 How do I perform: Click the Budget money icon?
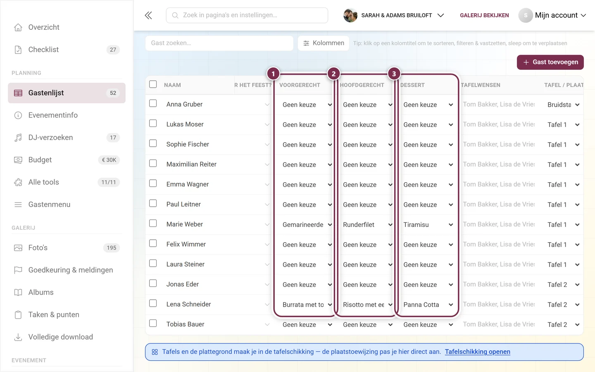(x=18, y=160)
